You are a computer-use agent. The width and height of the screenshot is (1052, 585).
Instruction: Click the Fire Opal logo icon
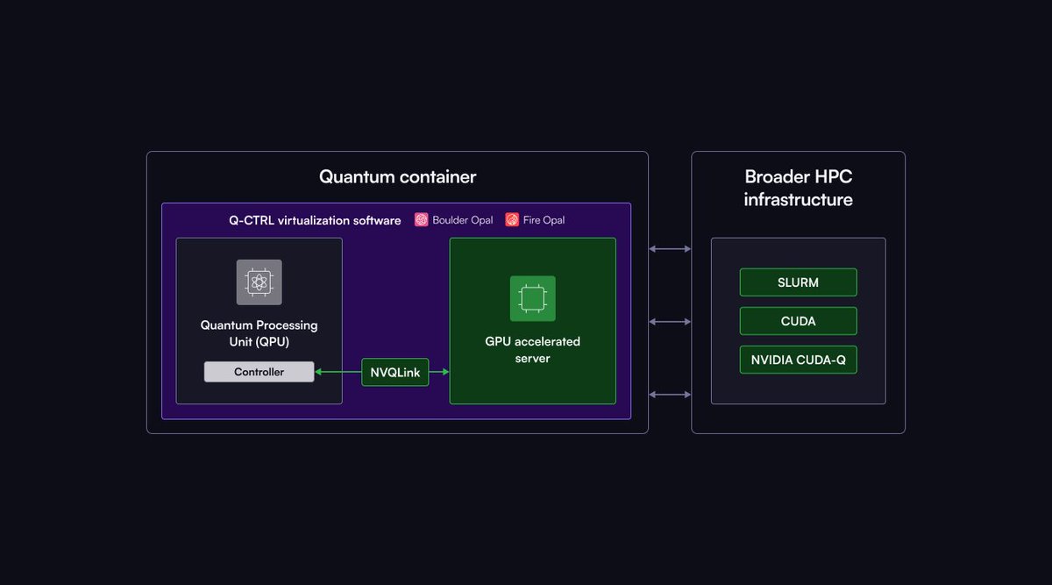point(513,220)
